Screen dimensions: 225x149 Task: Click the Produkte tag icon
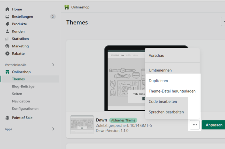tap(7, 24)
